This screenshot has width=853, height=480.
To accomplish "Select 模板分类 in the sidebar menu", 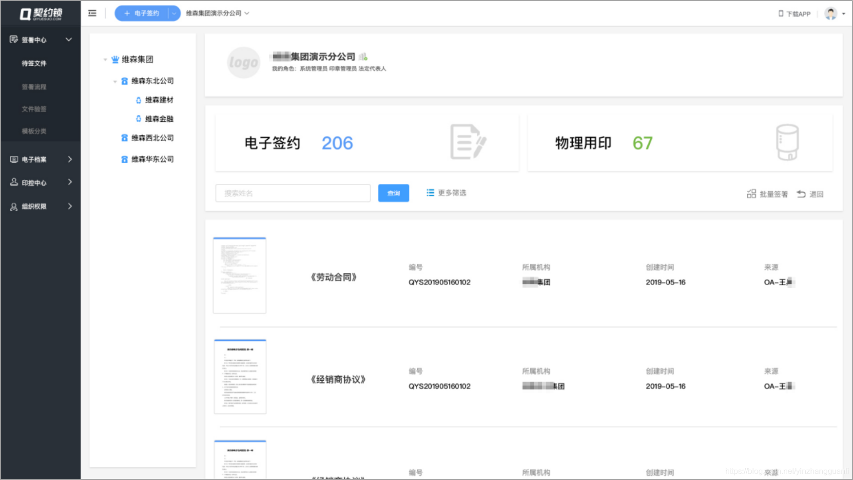I will [34, 131].
